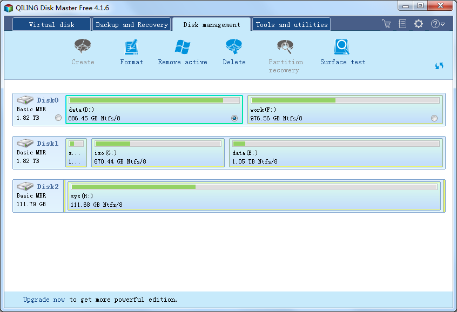Click the Disk1 name label
Image resolution: width=457 pixels, height=312 pixels.
coord(48,144)
